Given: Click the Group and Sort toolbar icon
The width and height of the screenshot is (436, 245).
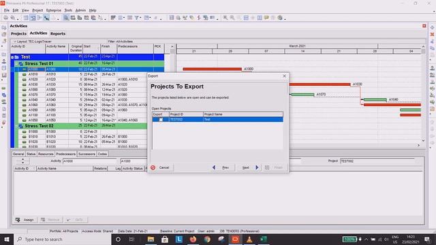Looking at the screenshot, I should coord(146,18).
